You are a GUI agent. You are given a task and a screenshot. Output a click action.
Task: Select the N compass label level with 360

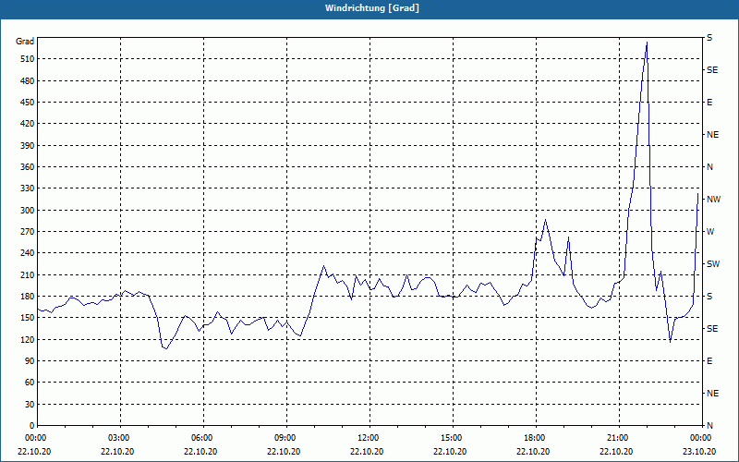coord(709,167)
